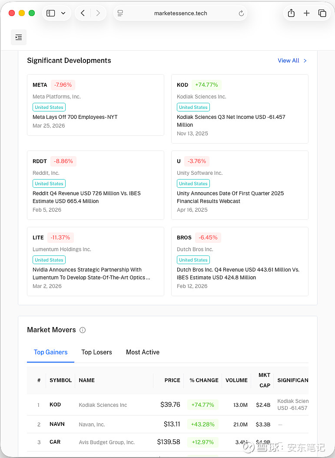335x458 pixels.
Task: Switch to the Most Active tab
Action: pos(143,352)
